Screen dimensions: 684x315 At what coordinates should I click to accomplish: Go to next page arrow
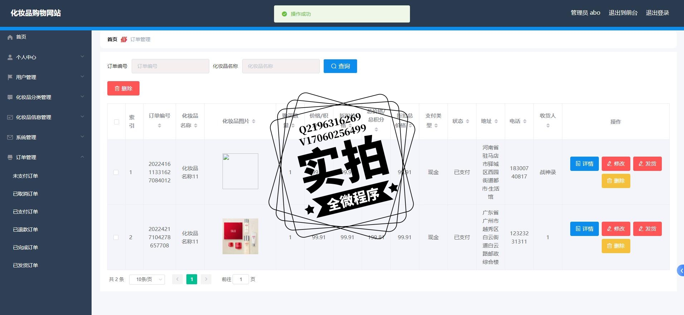pos(206,279)
